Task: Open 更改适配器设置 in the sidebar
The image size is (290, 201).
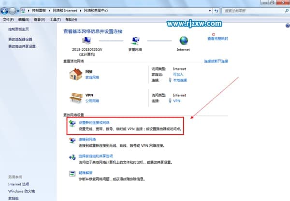Action: 20,40
